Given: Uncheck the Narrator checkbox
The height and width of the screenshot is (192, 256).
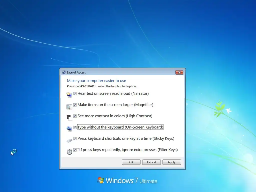Looking at the screenshot, I should coord(75,93).
